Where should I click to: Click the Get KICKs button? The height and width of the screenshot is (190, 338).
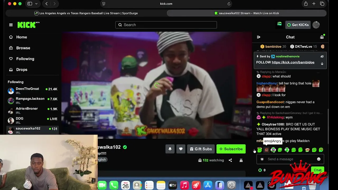coord(298,25)
